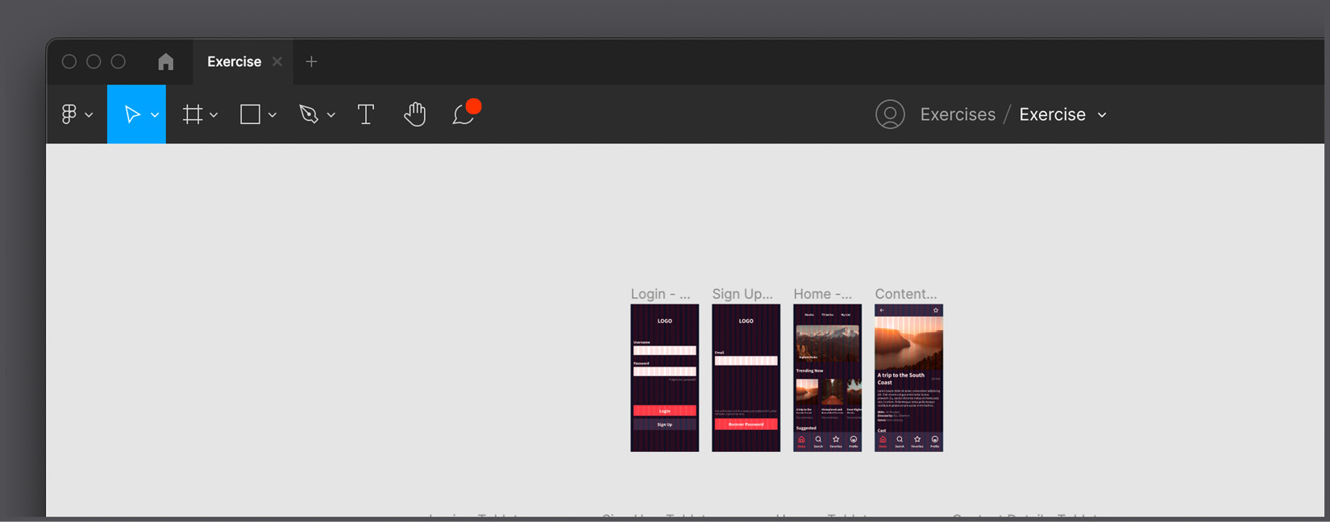1330x522 pixels.
Task: Click the mountain hero image in Home frame
Action: [x=828, y=343]
